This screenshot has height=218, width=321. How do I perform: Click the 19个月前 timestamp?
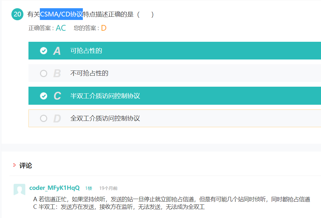point(108,188)
